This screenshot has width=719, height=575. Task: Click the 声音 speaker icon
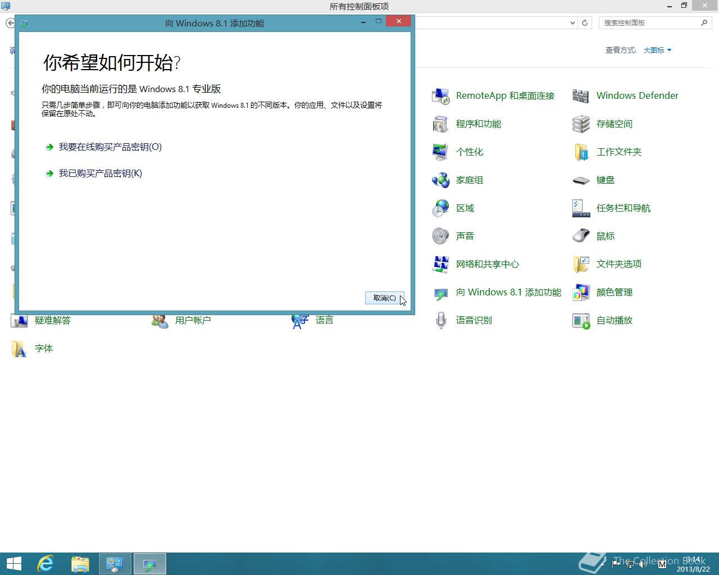(440, 236)
